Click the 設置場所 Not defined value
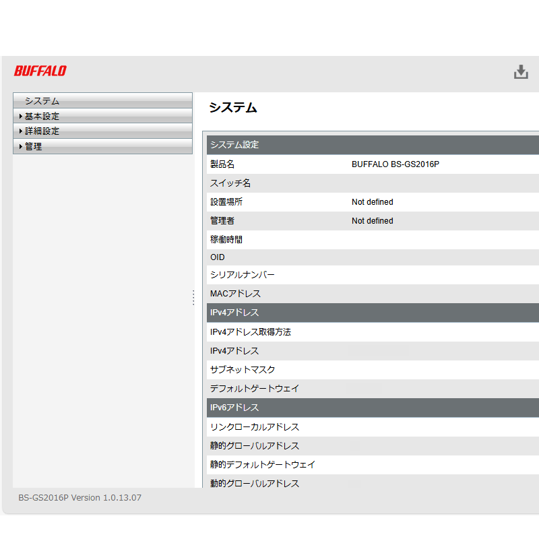The height and width of the screenshot is (539, 539). (x=372, y=202)
